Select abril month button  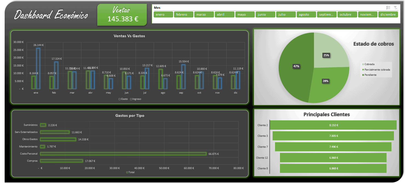pyautogui.click(x=224, y=14)
